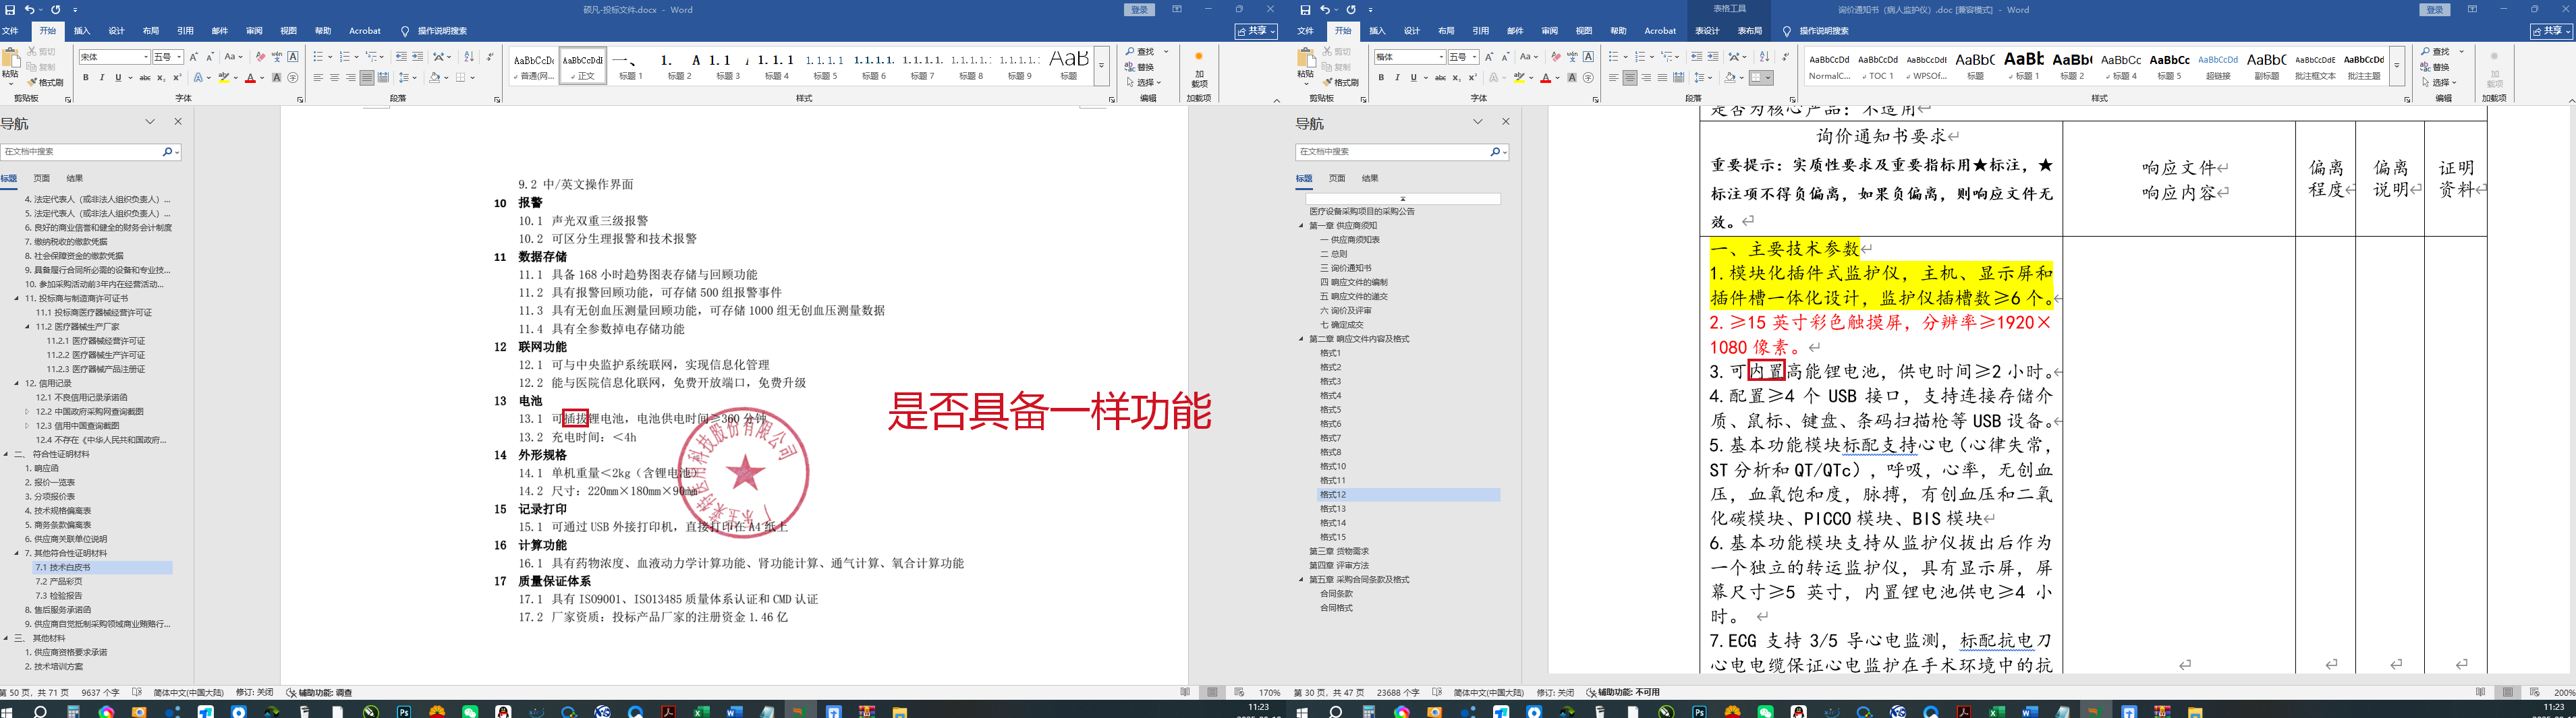The height and width of the screenshot is (718, 2576).
Task: Select 7.2 产品彩页 in the navigation pane
Action: [x=59, y=582]
